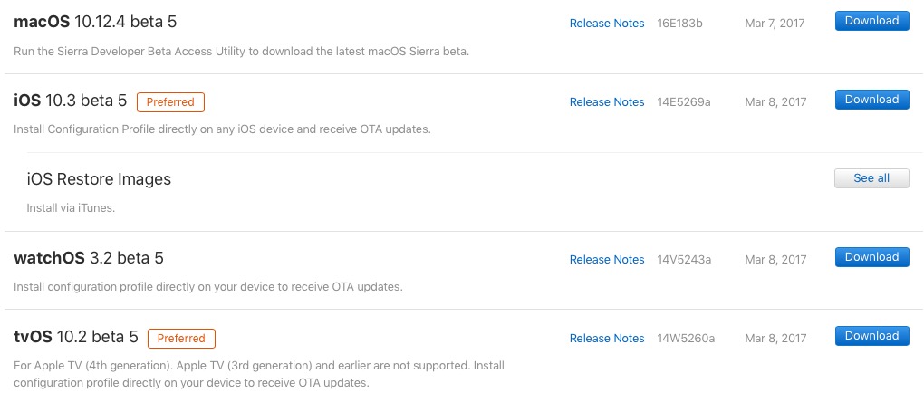Download tvOS 10.2 beta 5
Image resolution: width=924 pixels, height=393 pixels.
coord(871,336)
